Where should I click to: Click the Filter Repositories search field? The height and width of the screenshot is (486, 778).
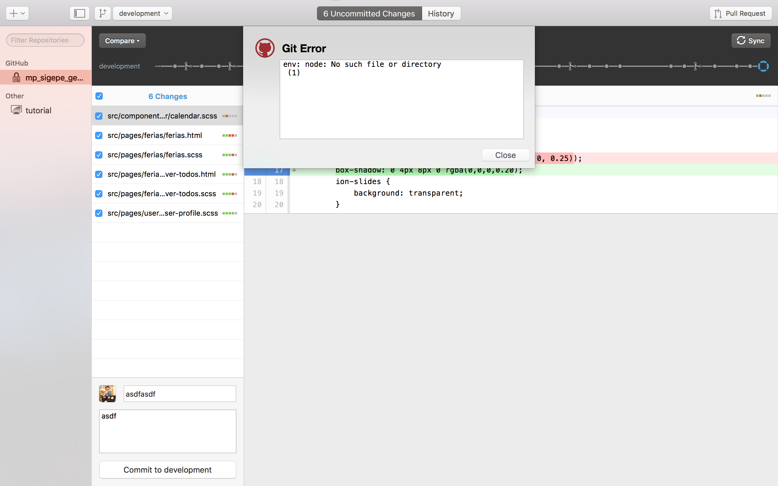pos(45,40)
